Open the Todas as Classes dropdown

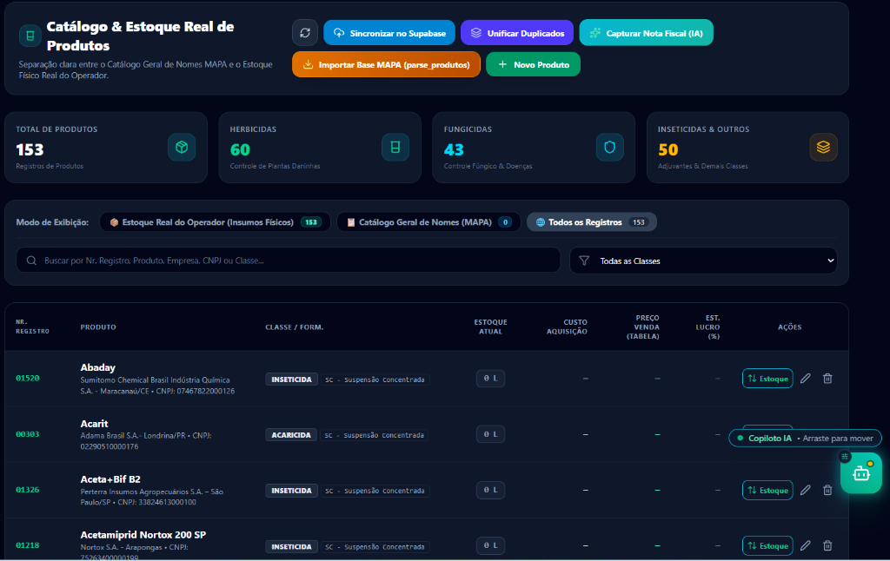pos(703,261)
